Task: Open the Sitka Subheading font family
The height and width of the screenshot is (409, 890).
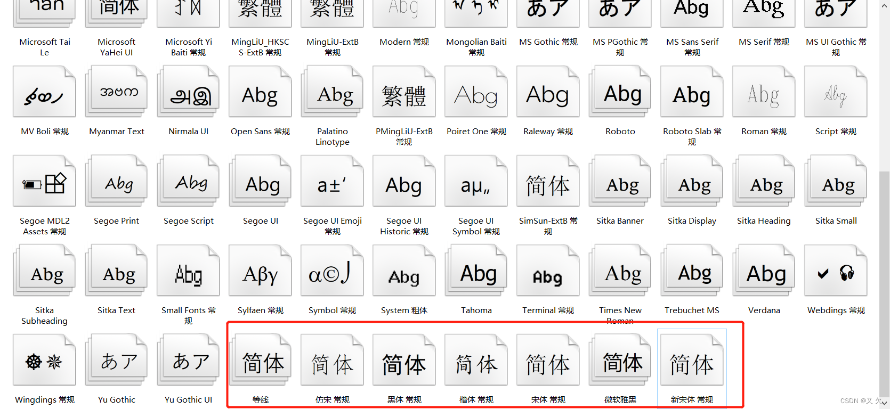Action: pos(44,270)
